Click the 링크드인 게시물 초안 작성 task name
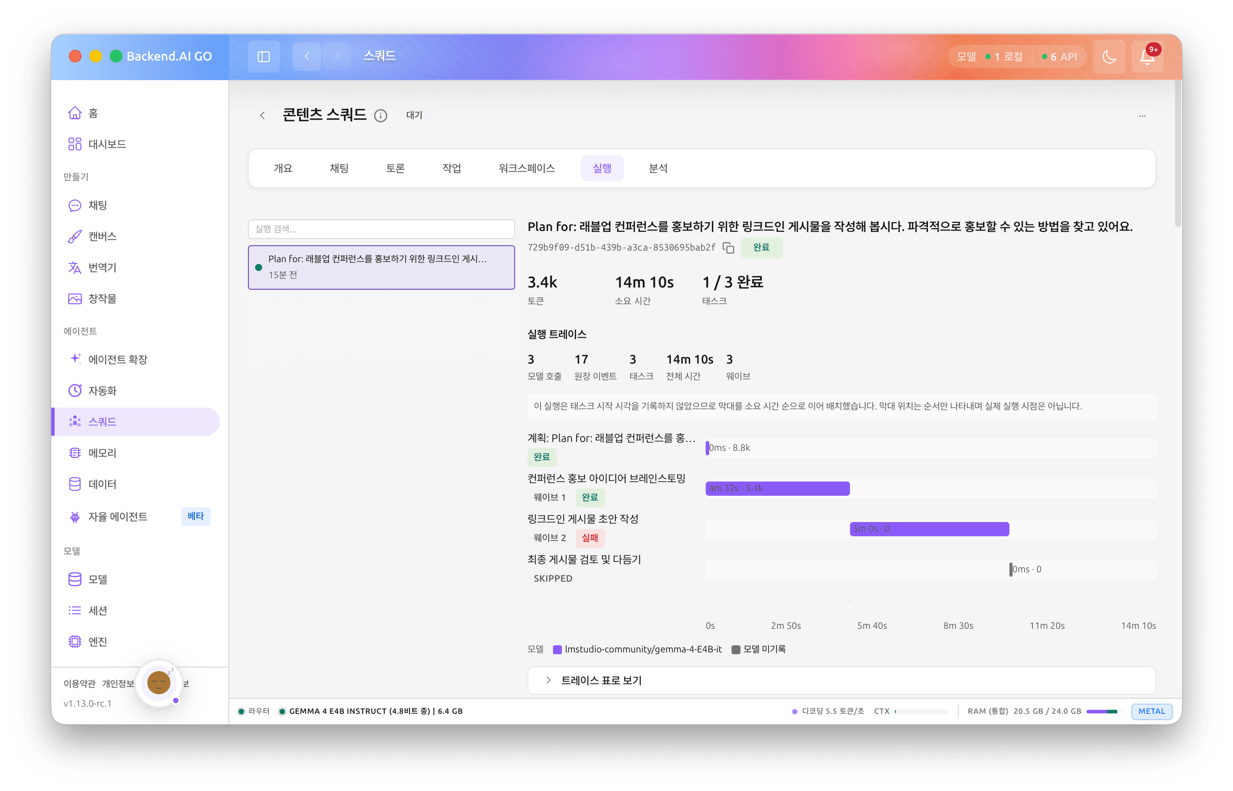Image resolution: width=1233 pixels, height=791 pixels. click(583, 519)
